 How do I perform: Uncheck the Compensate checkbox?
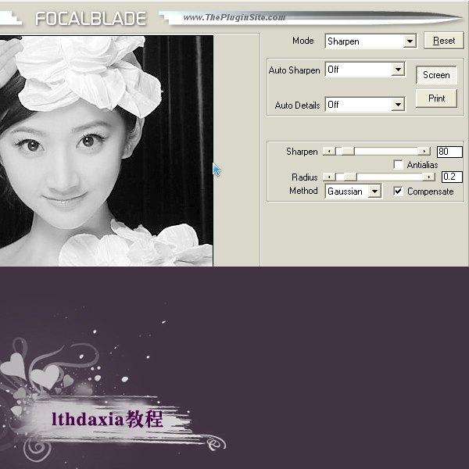[399, 191]
